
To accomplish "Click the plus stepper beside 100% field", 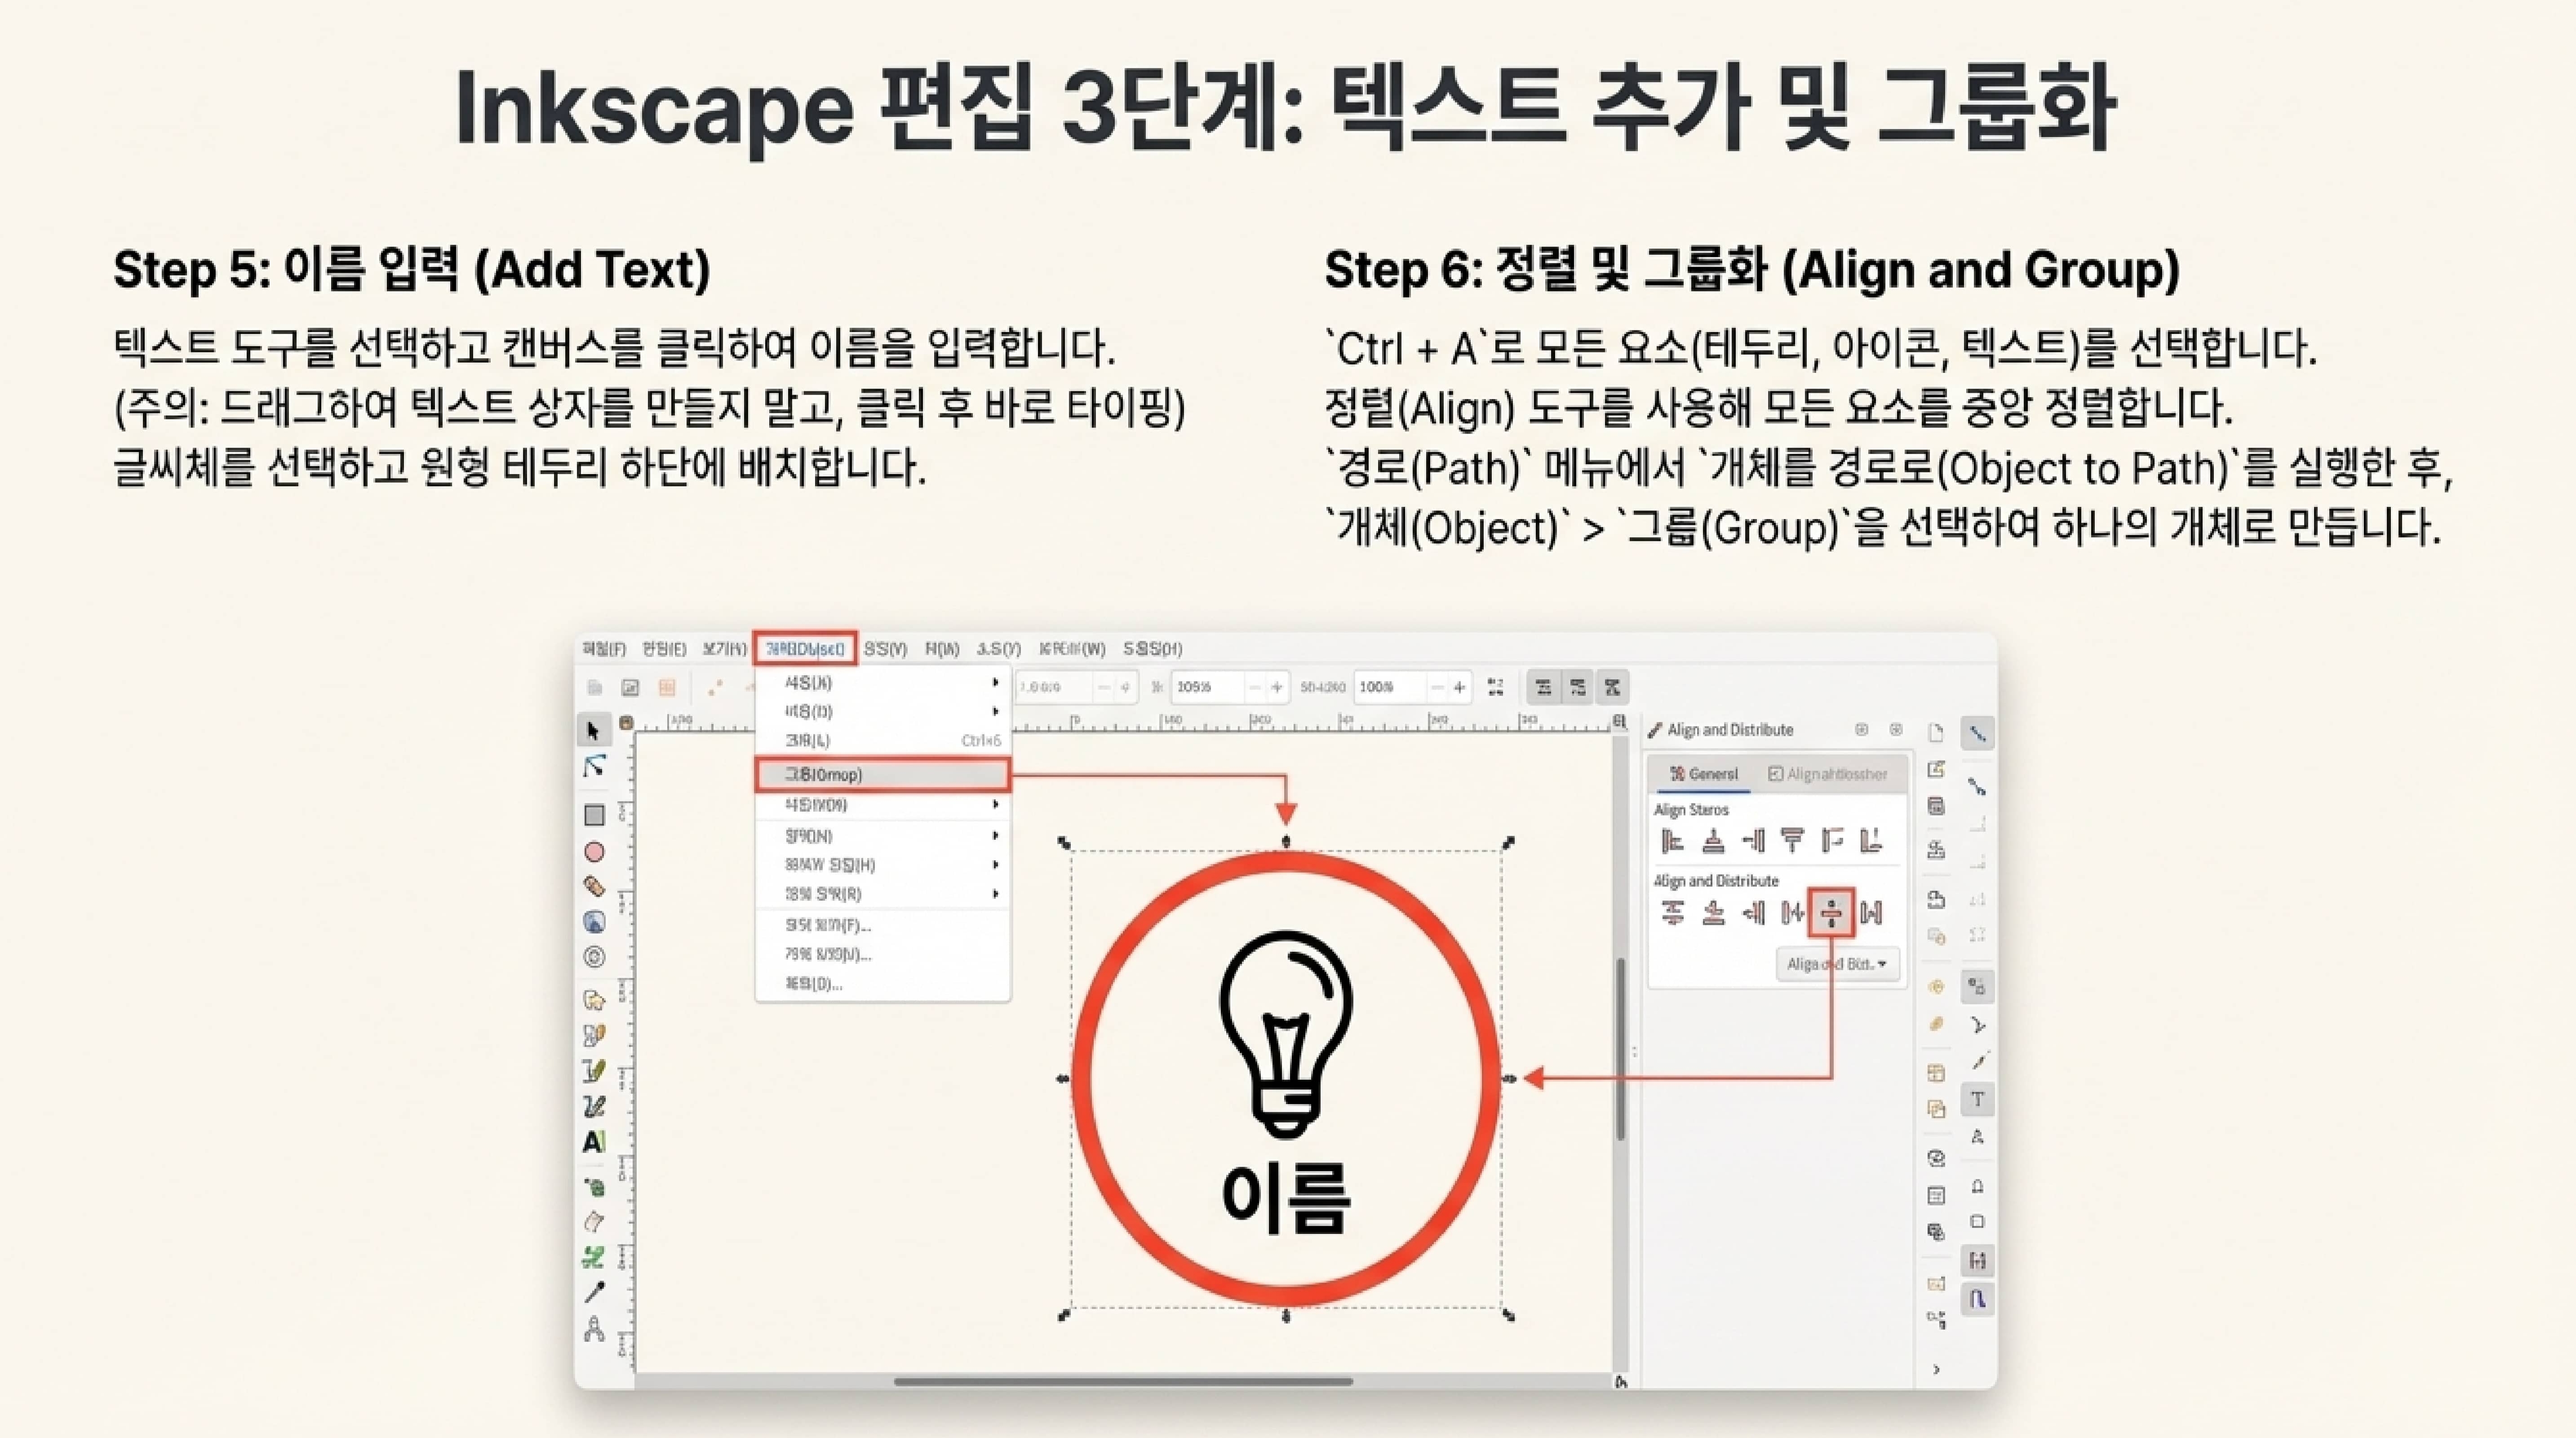I will point(1459,687).
